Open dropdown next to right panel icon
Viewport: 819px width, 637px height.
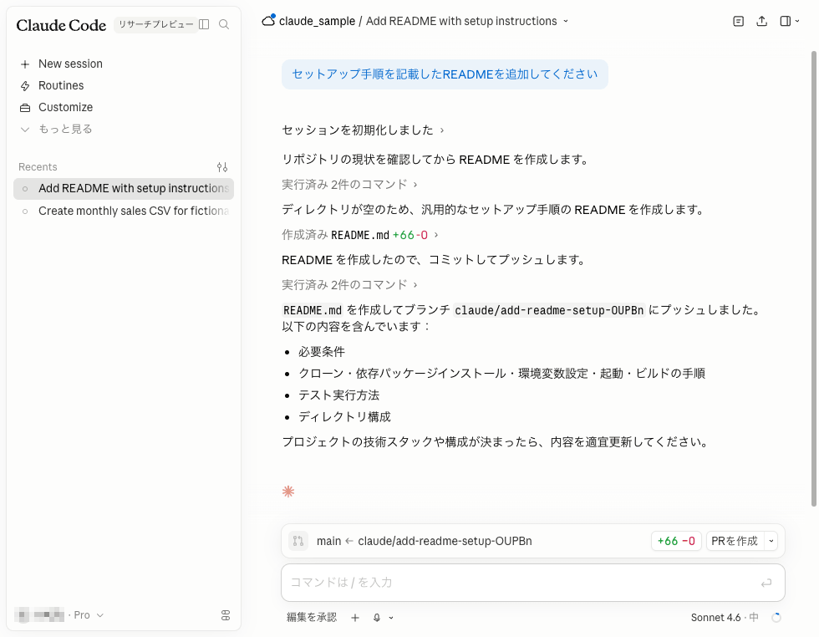click(797, 22)
